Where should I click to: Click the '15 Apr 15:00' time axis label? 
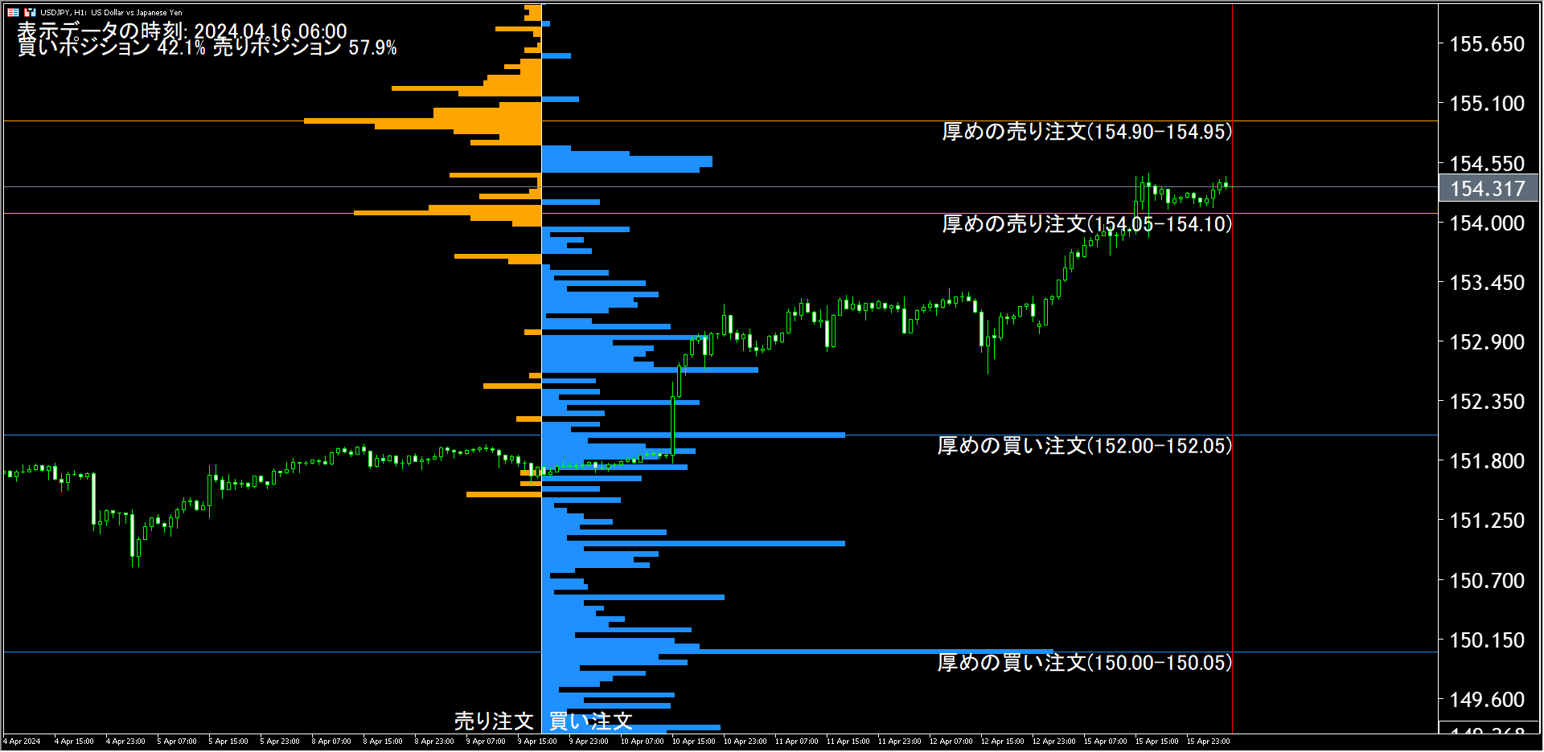pos(1156,742)
